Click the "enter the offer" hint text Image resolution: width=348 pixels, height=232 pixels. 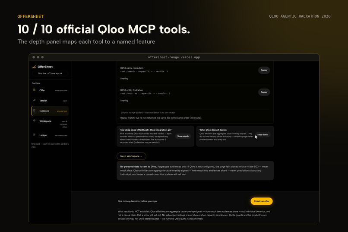click(x=61, y=91)
